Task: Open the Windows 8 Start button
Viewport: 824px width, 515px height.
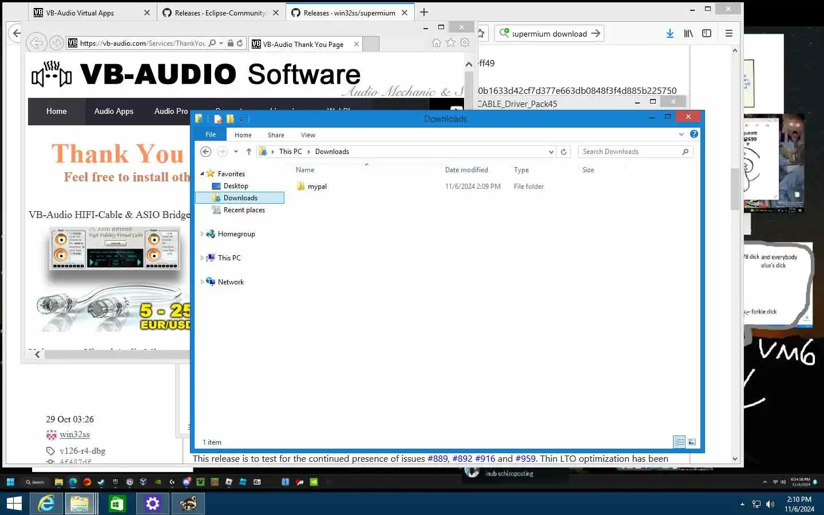Action: pyautogui.click(x=14, y=504)
